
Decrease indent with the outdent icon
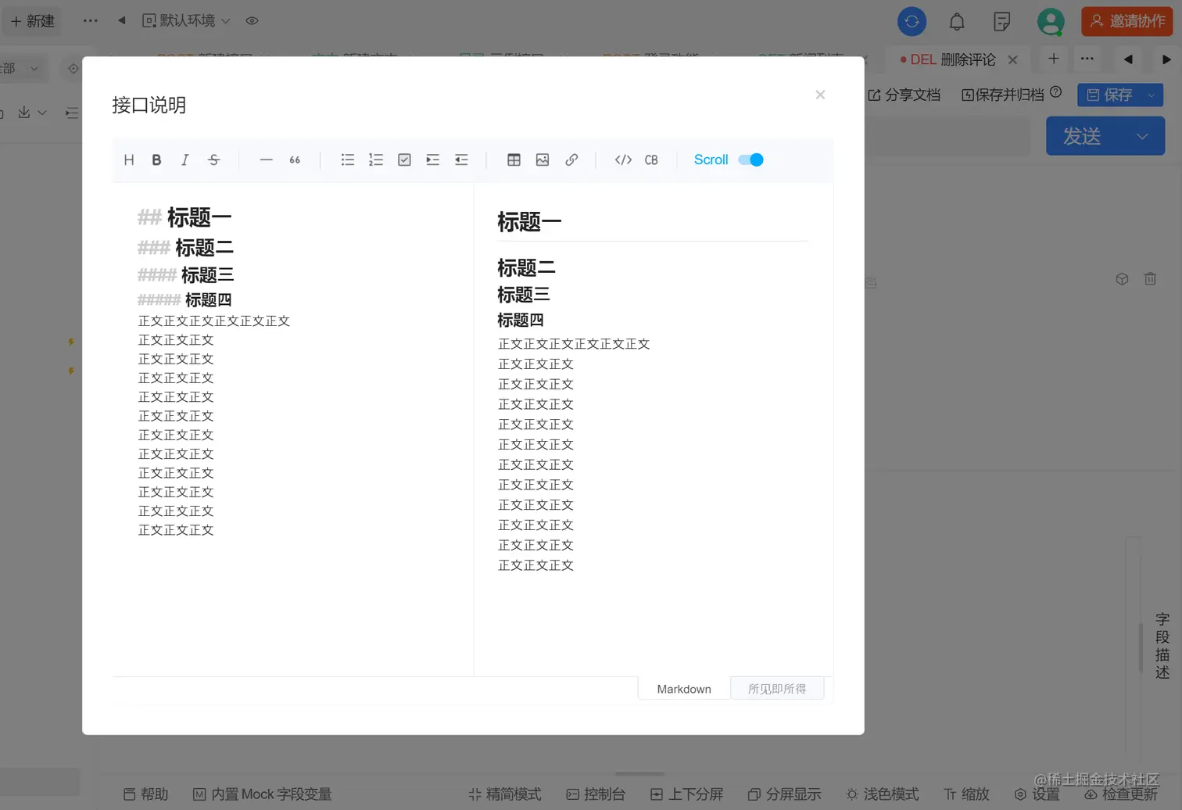(x=461, y=159)
